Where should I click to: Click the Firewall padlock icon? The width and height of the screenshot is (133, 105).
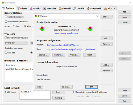(x=60, y=9)
